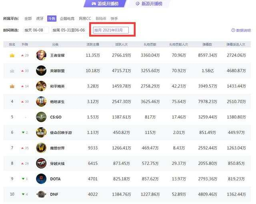Click the DNF game icon

click(x=41, y=194)
